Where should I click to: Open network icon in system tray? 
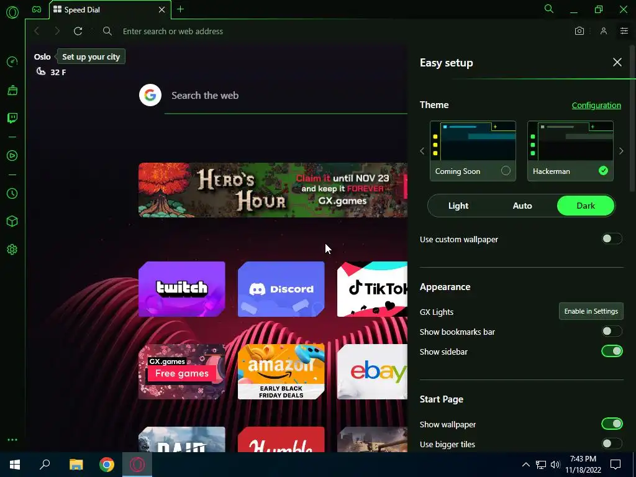pos(541,465)
